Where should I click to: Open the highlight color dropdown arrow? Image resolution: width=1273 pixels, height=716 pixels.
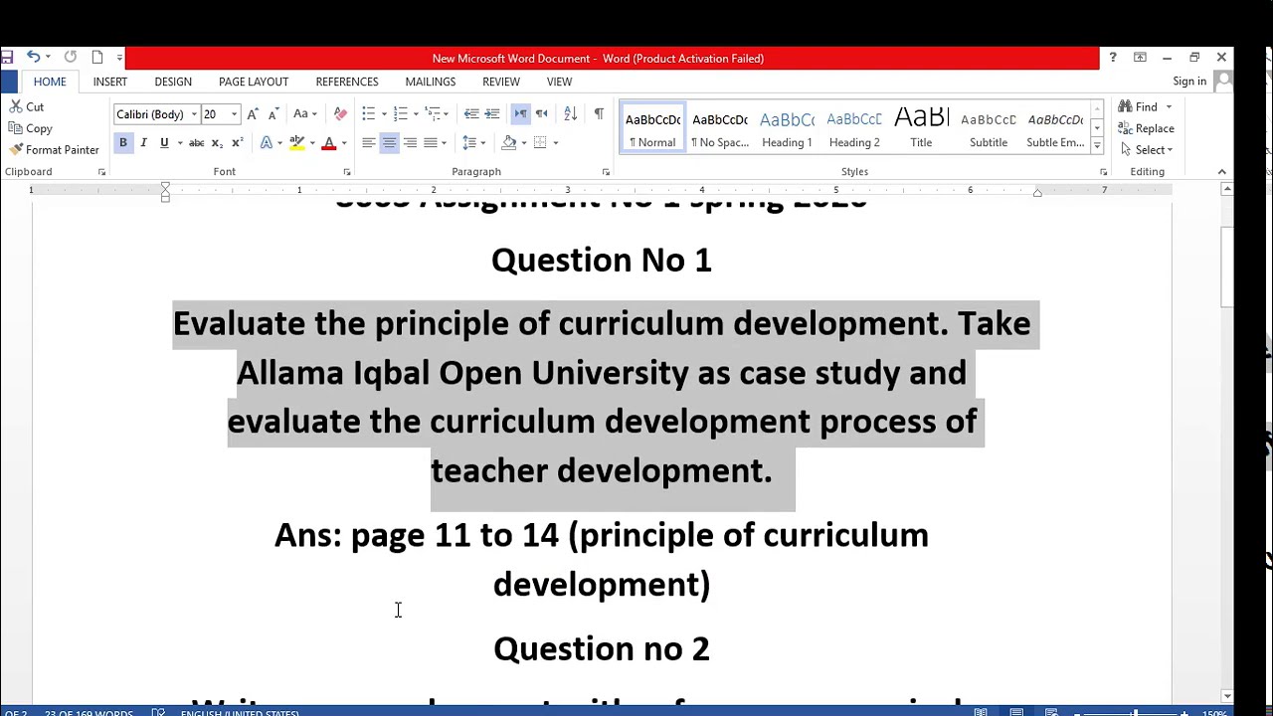(x=311, y=143)
